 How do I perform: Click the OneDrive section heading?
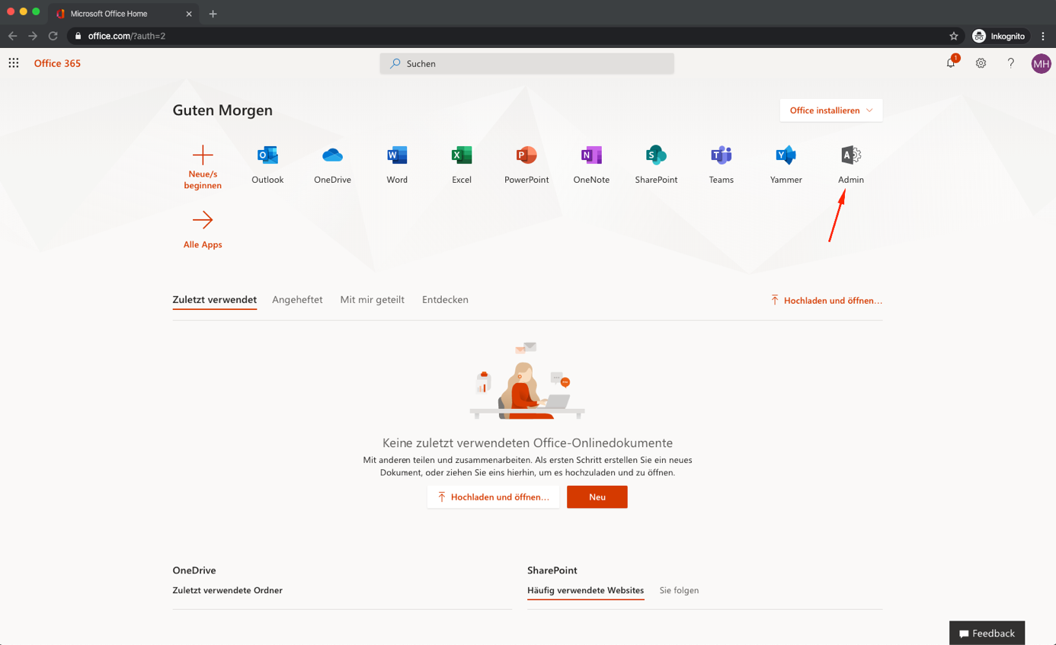[194, 570]
